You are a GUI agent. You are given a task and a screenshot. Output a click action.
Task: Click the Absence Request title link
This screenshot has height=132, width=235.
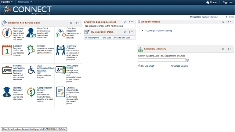(17, 47)
